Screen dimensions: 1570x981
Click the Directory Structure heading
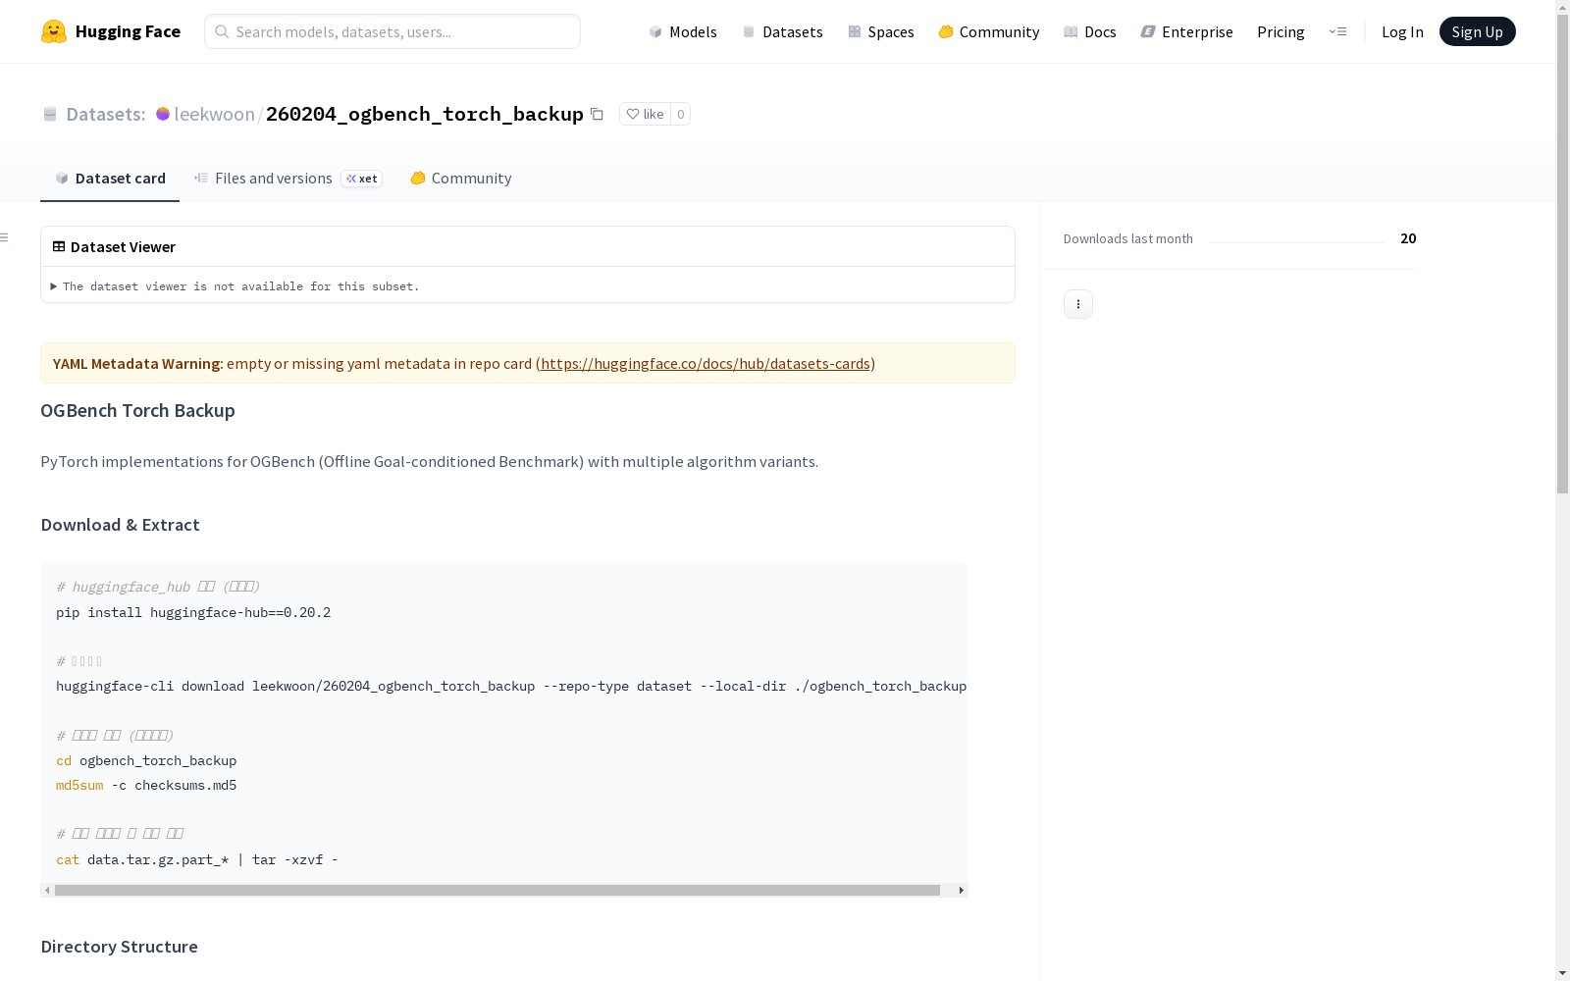tap(119, 947)
